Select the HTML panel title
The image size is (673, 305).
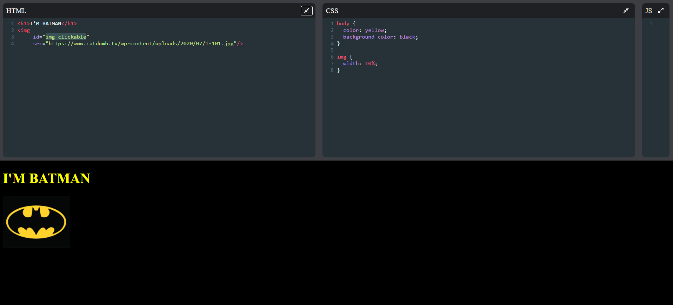tap(16, 11)
